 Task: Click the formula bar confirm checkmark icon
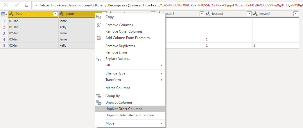17,5
